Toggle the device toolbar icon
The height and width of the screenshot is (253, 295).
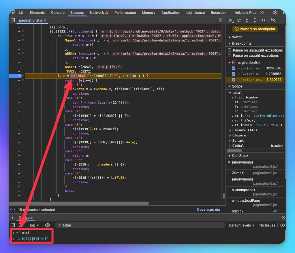pos(21,13)
